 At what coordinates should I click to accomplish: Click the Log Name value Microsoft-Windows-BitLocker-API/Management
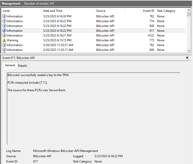click(x=66, y=151)
